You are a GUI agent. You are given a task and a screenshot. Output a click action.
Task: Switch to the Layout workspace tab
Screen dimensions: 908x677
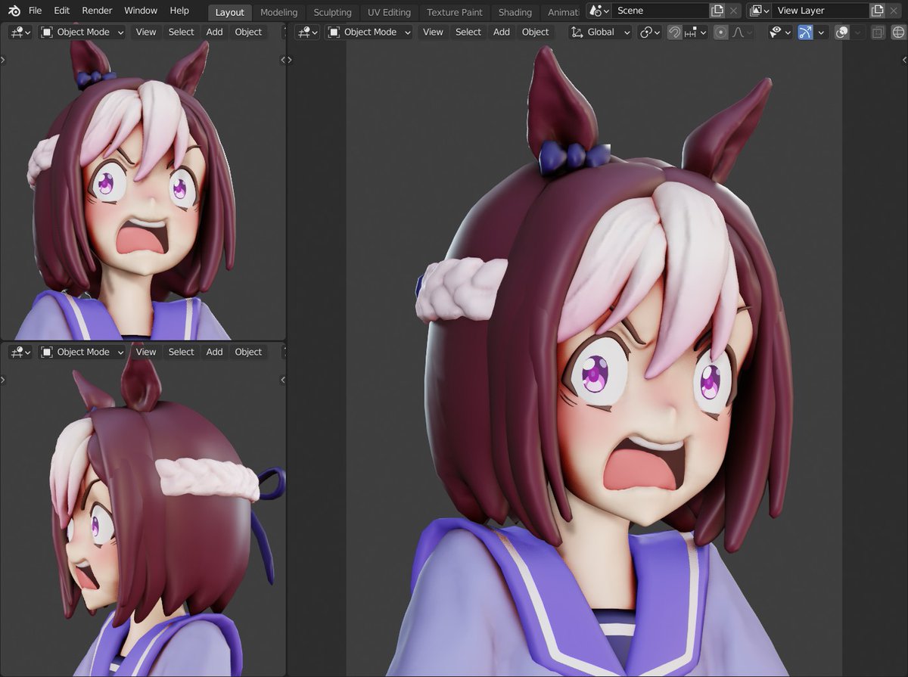(229, 12)
